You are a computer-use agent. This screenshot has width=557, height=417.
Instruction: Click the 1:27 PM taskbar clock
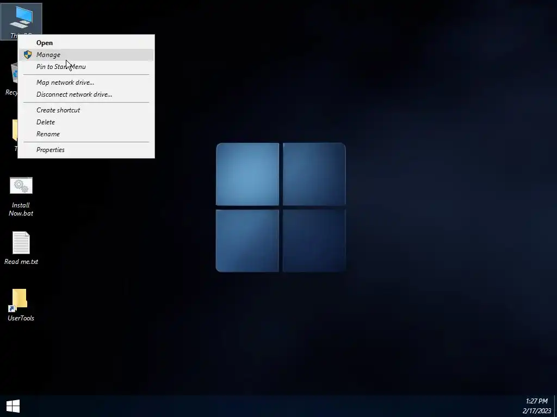pos(536,401)
